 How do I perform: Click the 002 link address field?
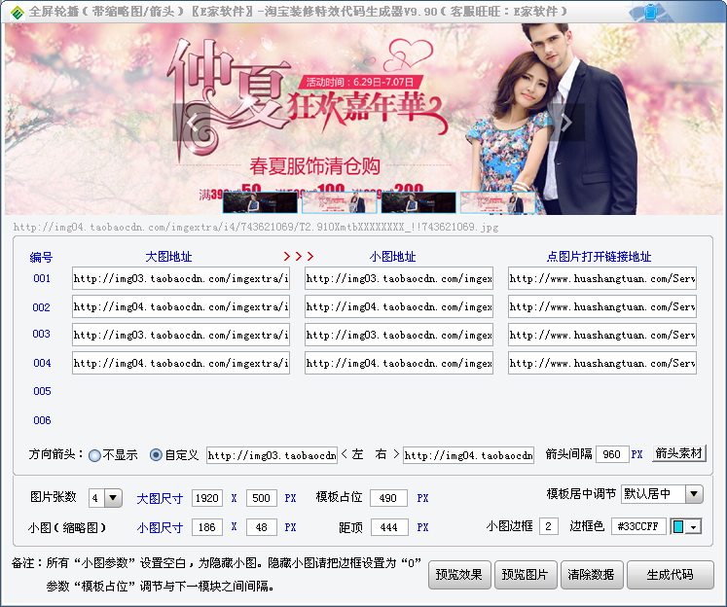point(602,306)
